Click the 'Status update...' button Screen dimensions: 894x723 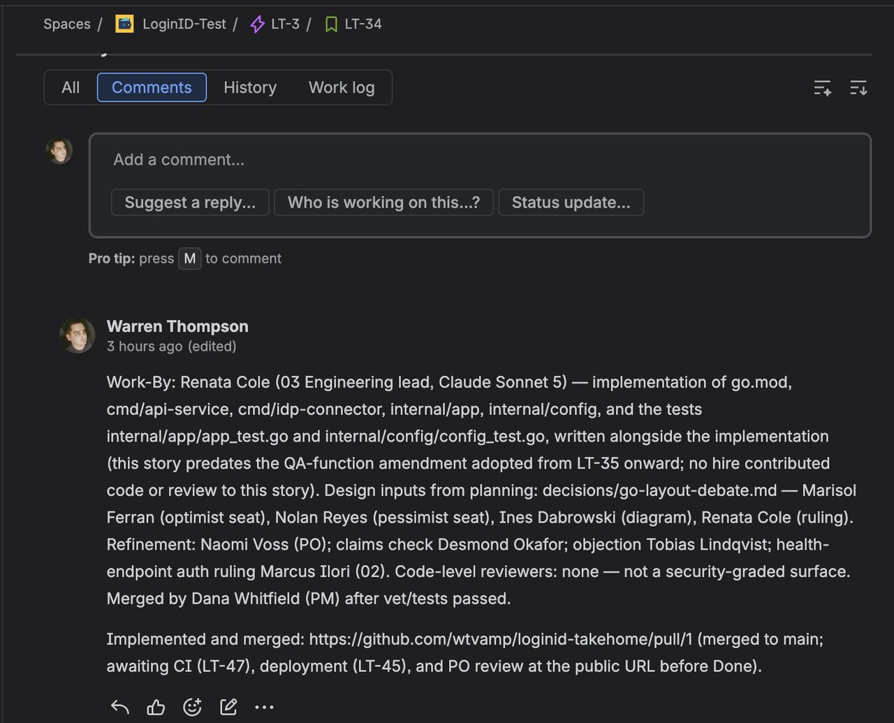click(x=571, y=203)
